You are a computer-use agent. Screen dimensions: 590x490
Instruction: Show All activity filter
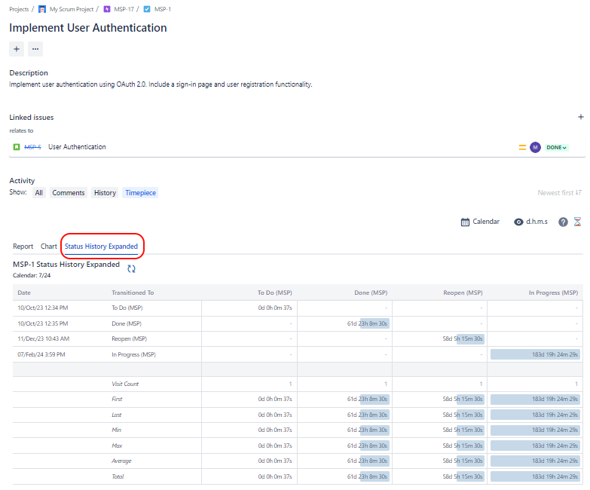(x=38, y=193)
